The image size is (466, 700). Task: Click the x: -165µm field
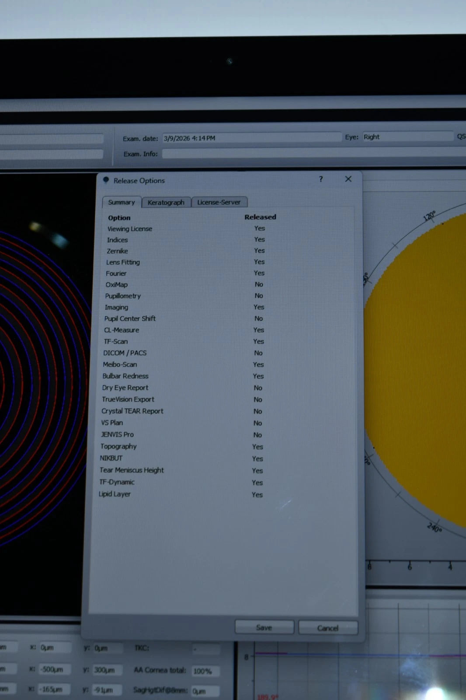[55, 689]
